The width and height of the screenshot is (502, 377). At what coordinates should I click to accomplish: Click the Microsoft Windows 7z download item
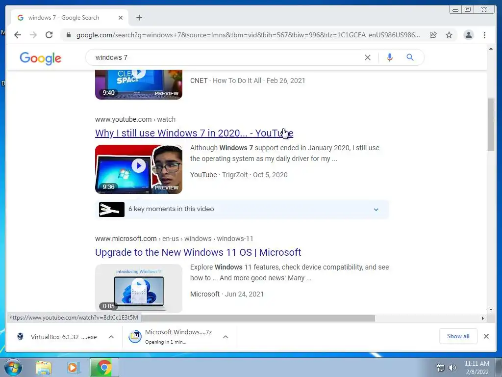pyautogui.click(x=171, y=337)
